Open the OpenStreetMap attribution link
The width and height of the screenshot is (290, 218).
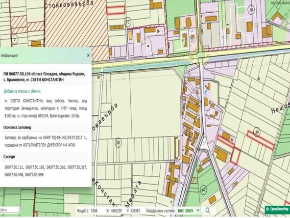pos(277,209)
